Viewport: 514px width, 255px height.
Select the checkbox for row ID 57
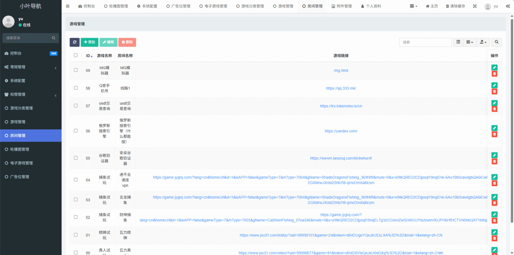[76, 106]
